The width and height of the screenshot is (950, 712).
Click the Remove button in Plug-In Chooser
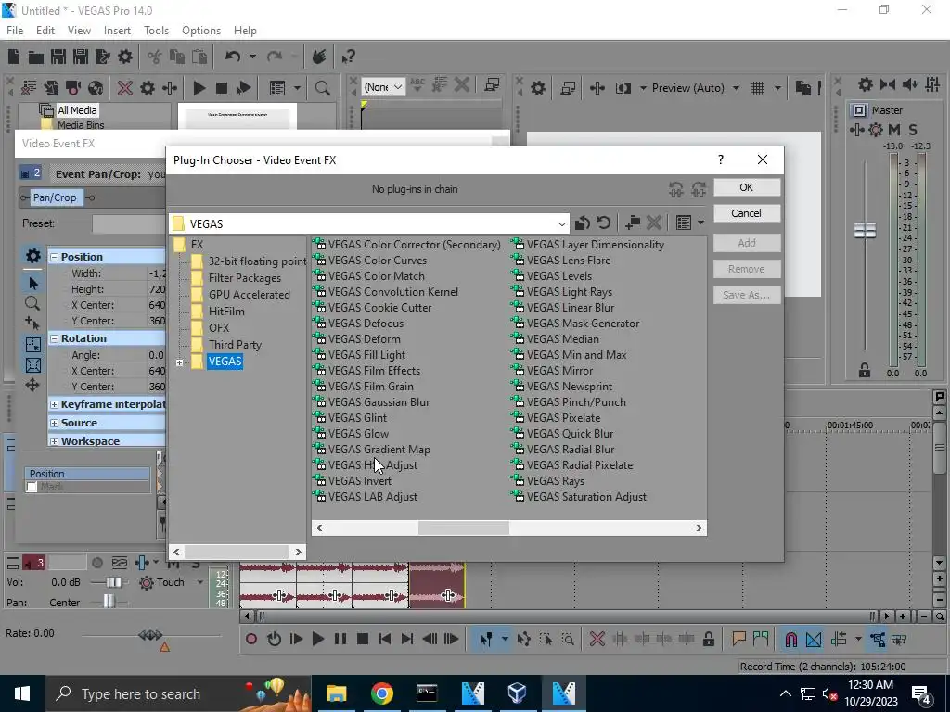[747, 269]
